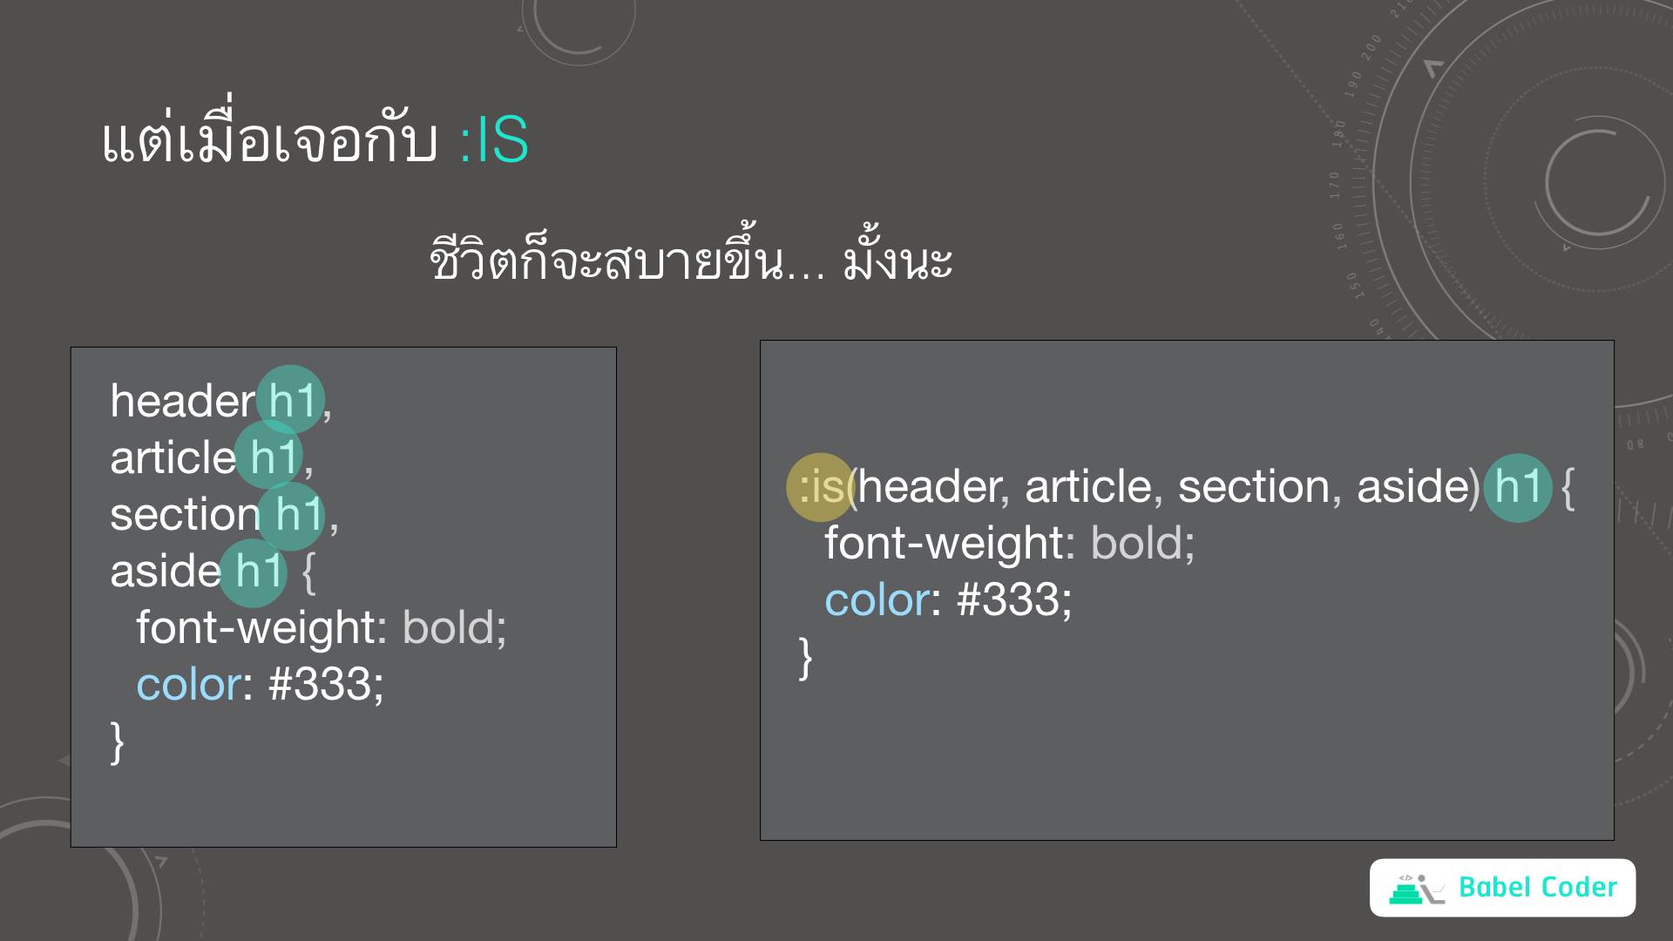Click the word section in :is() list
Viewport: 1673px width, 941px height.
(x=1253, y=487)
